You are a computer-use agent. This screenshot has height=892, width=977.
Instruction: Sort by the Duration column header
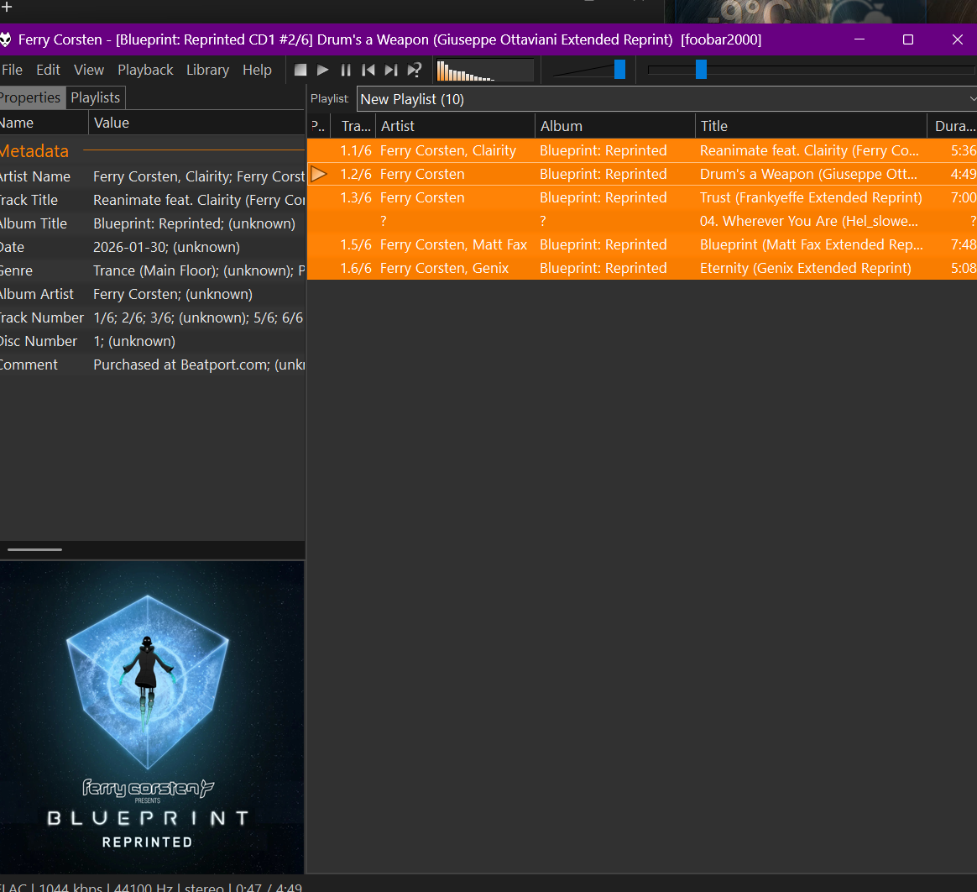tap(953, 126)
